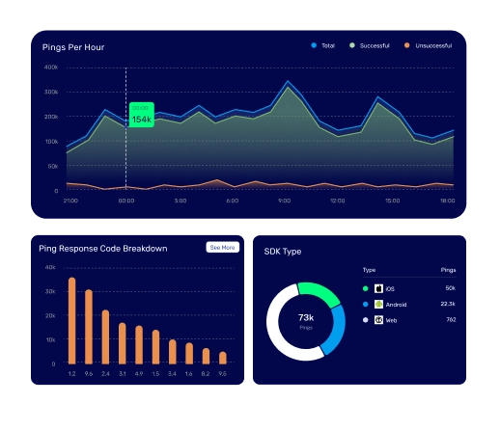Click the 6:00 time axis label
The width and height of the screenshot is (500, 430).
click(x=233, y=201)
